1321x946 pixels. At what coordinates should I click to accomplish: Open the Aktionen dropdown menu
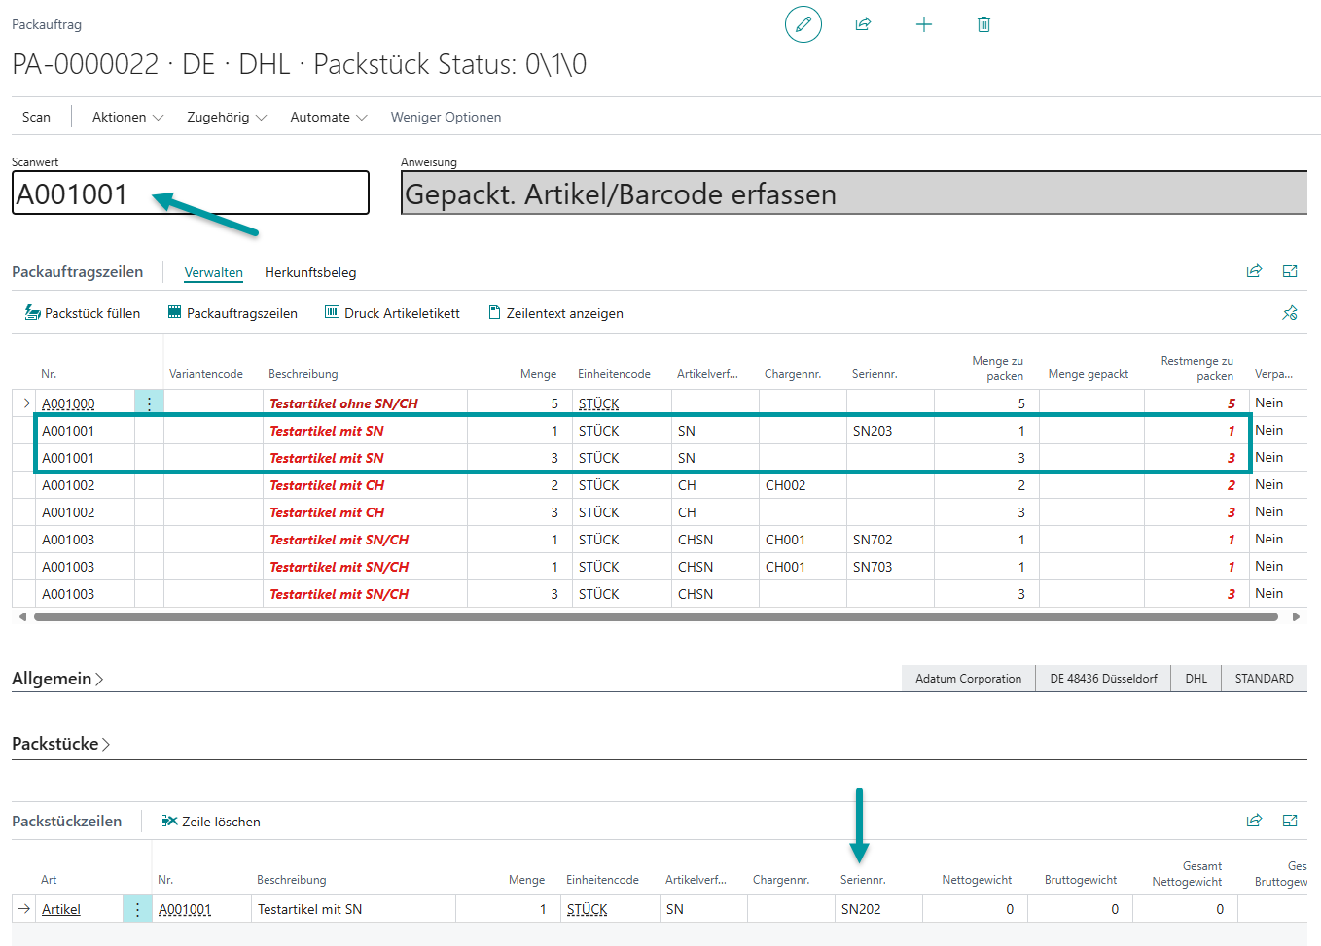point(127,117)
